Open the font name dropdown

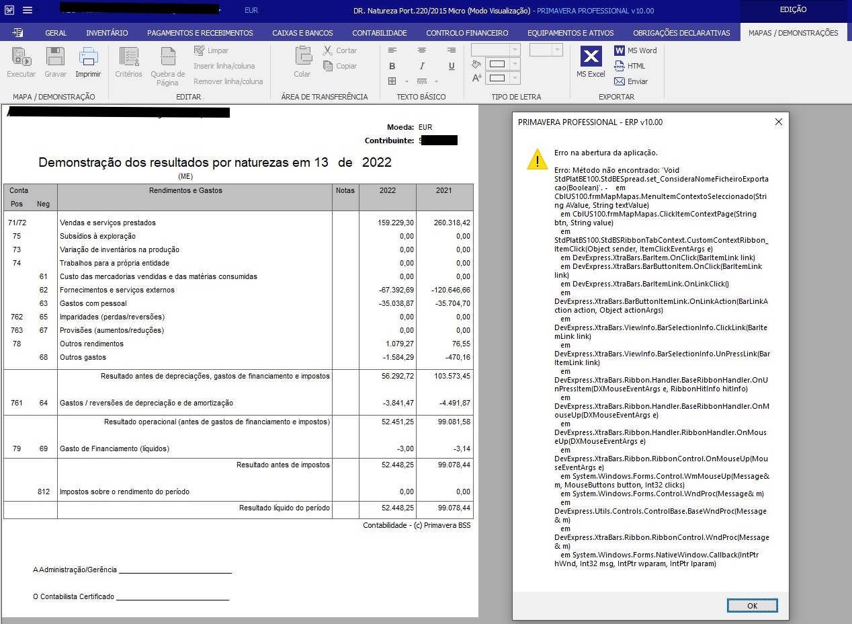pyautogui.click(x=515, y=50)
